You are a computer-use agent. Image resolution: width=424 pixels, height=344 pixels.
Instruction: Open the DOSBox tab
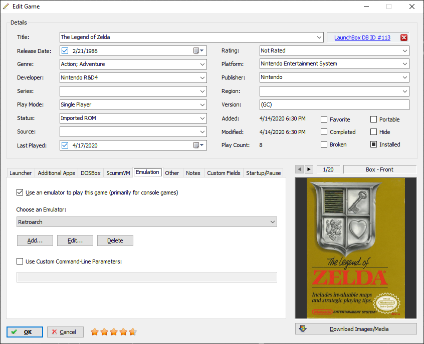[x=91, y=173]
